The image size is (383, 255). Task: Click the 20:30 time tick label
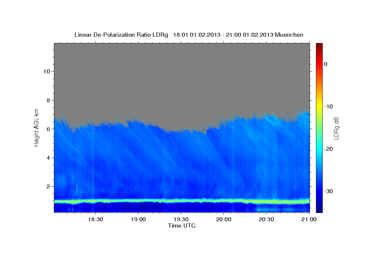(x=266, y=219)
